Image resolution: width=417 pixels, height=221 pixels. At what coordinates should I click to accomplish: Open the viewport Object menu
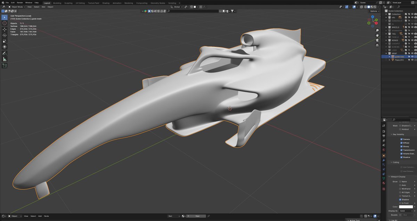tap(50, 7)
